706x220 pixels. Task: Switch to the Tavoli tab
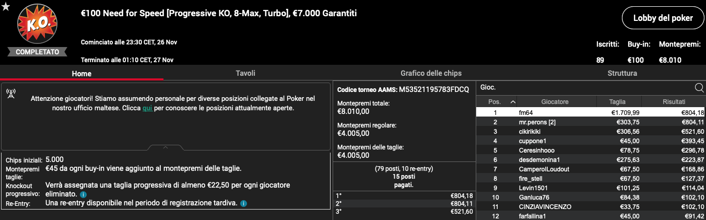[x=245, y=73]
